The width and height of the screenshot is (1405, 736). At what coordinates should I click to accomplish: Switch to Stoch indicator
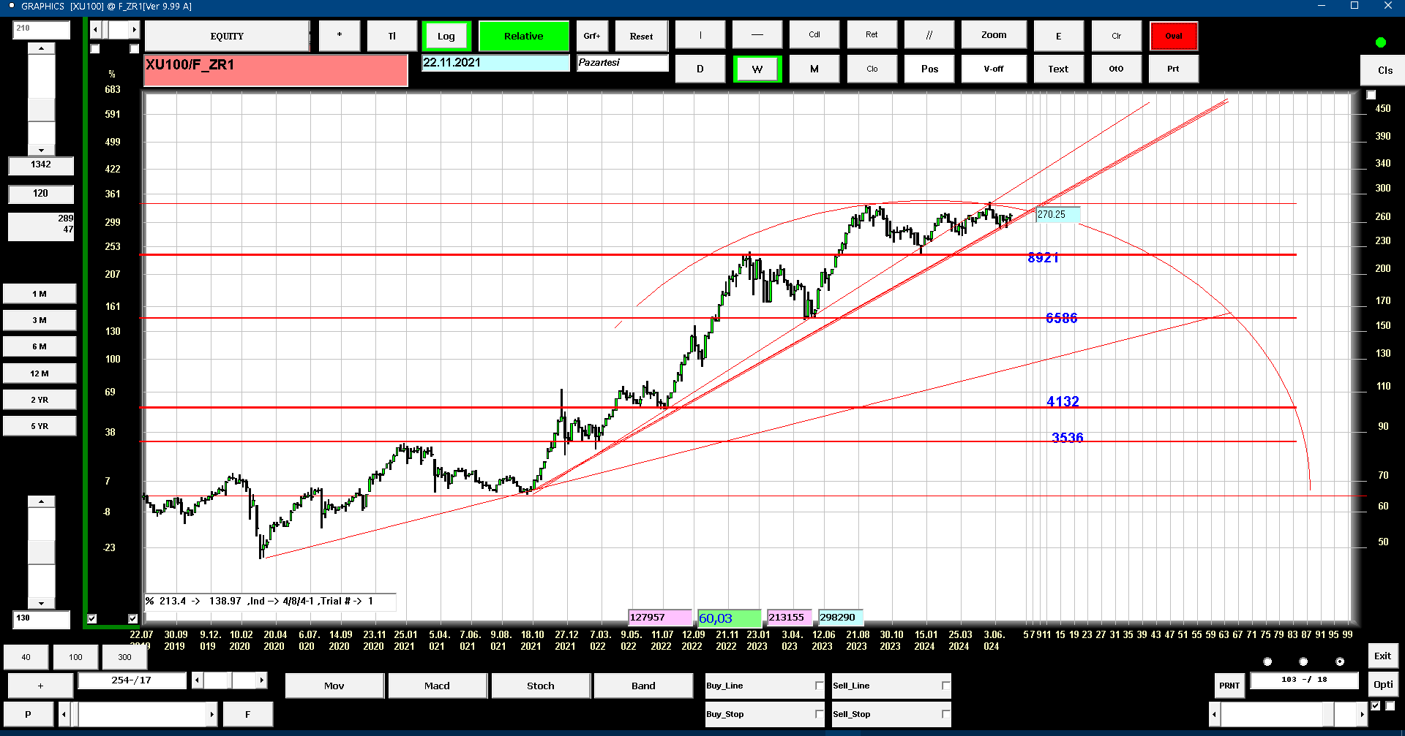pos(541,686)
